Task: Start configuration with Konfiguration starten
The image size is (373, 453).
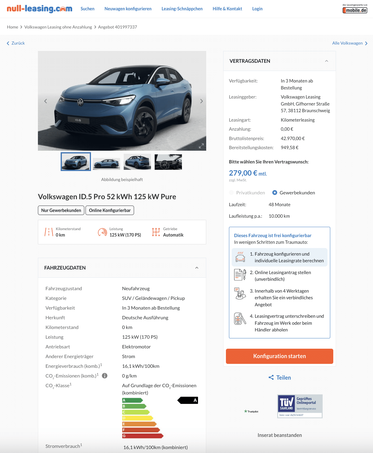Action: pos(280,356)
